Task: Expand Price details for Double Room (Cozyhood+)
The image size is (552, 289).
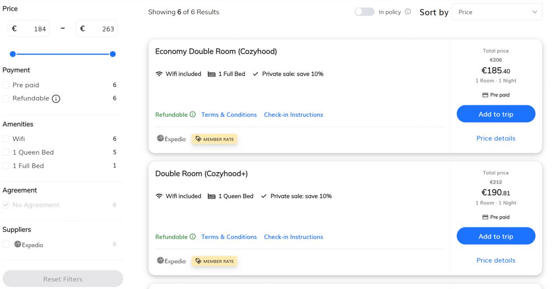Action: [x=495, y=260]
